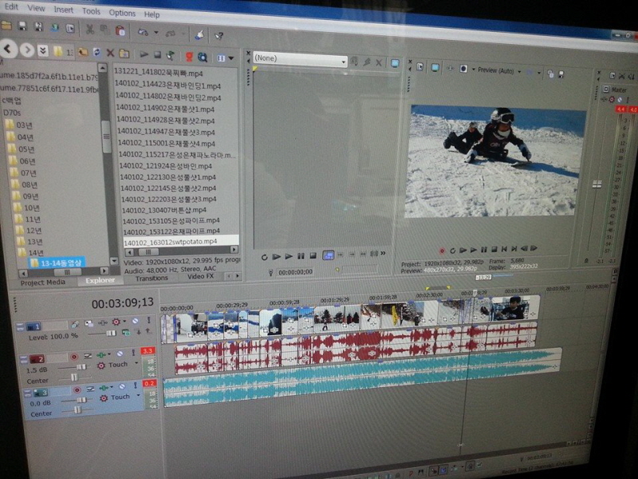
Task: Click the Preview Pause button
Action: pos(484,249)
